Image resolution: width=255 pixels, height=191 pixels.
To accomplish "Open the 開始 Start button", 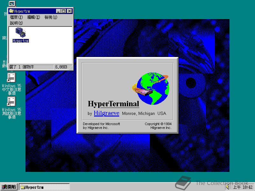I will pos(9,187).
